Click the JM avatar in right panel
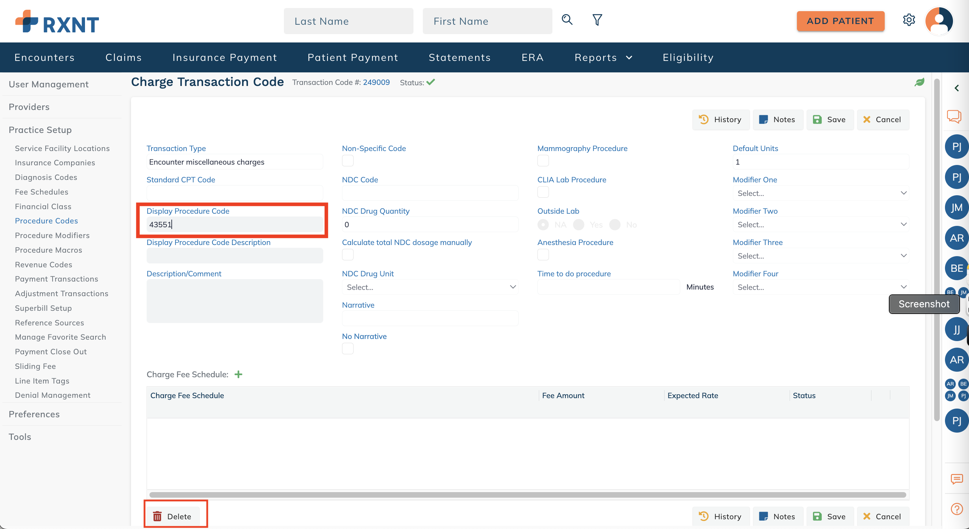 tap(956, 207)
